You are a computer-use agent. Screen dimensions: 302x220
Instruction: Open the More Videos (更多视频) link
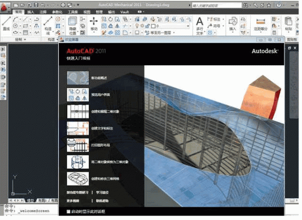73,201
